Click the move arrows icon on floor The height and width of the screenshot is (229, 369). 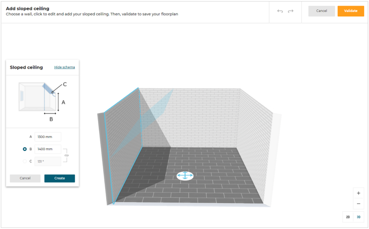tap(185, 176)
